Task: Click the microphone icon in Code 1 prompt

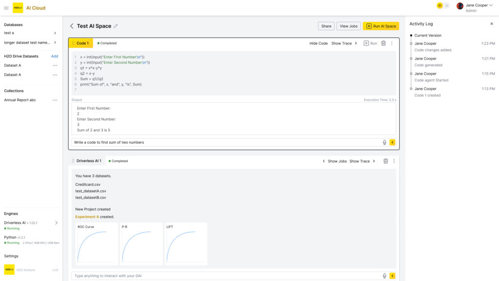Action: tap(384, 142)
